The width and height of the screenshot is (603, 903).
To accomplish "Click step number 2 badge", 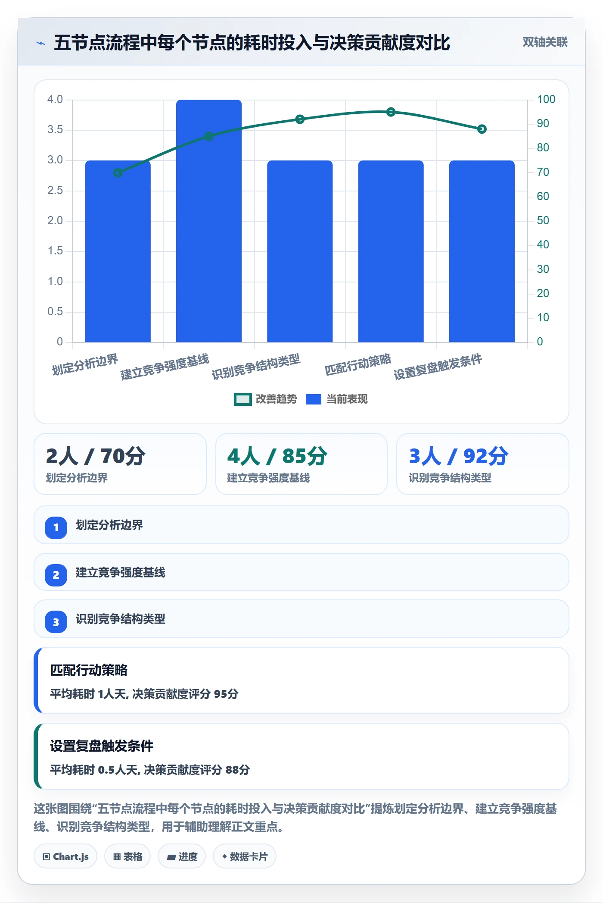I will (x=56, y=575).
